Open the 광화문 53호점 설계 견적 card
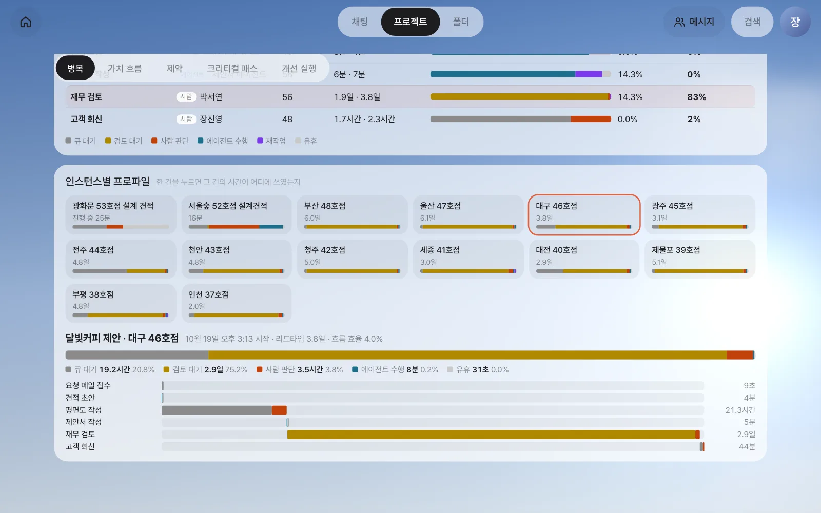 point(121,215)
